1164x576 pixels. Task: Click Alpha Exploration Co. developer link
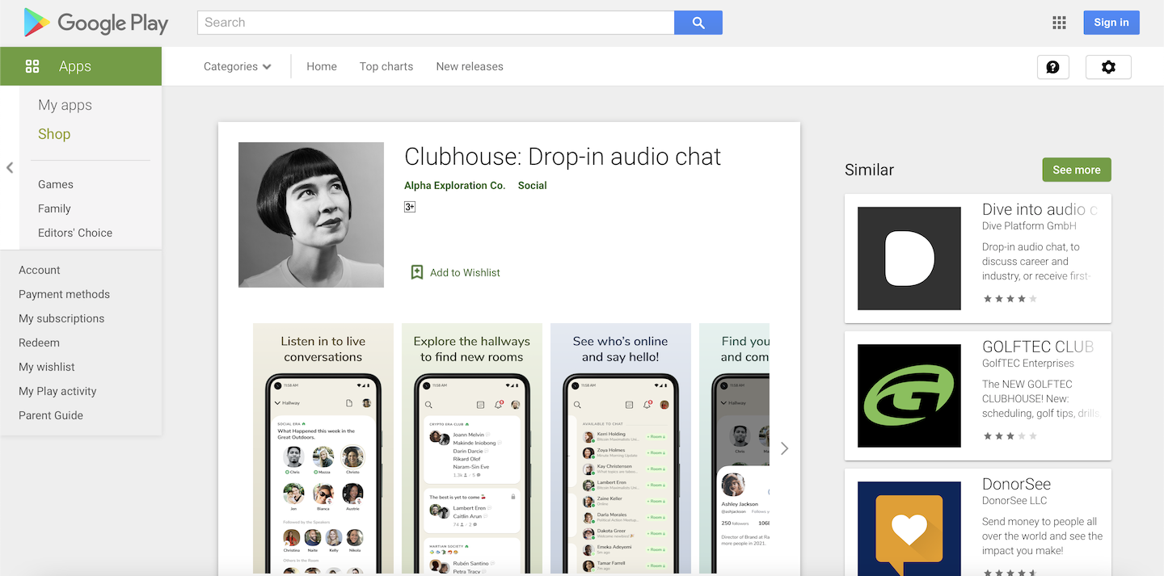454,185
